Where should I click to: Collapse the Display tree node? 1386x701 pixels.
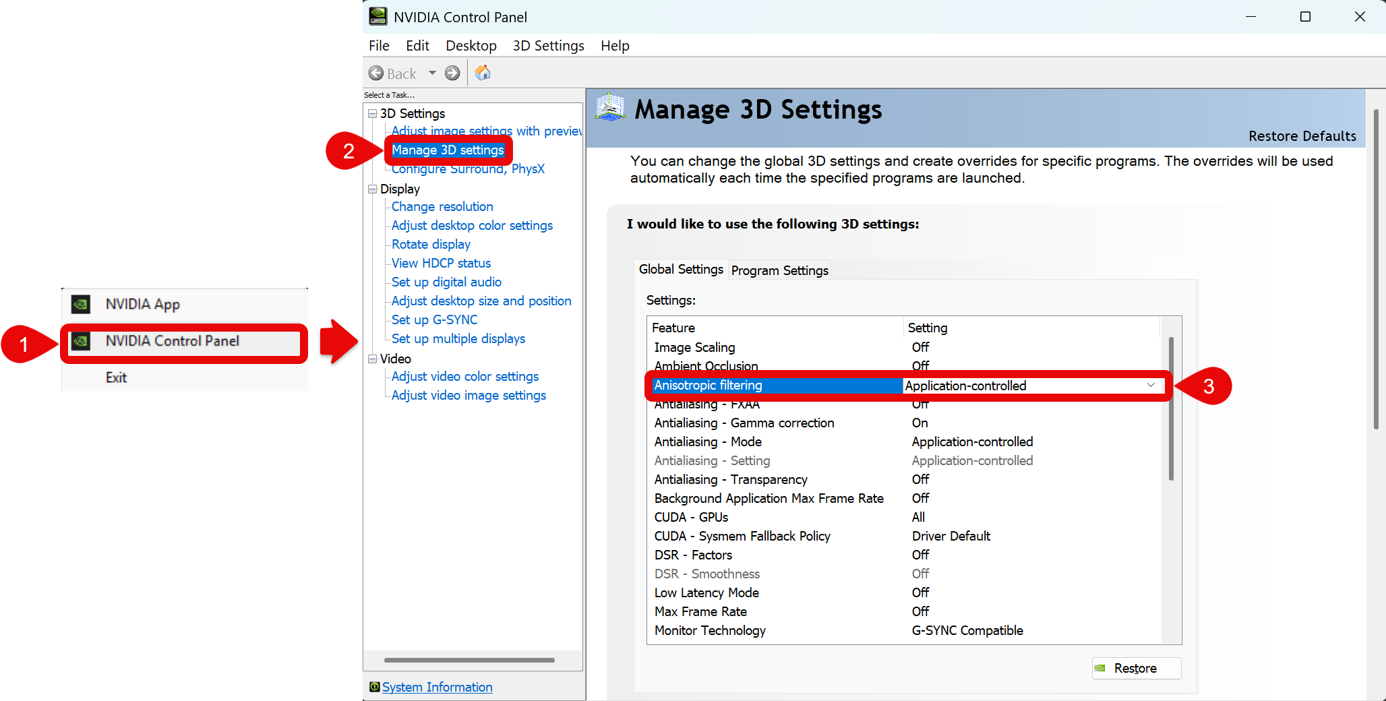pos(372,189)
